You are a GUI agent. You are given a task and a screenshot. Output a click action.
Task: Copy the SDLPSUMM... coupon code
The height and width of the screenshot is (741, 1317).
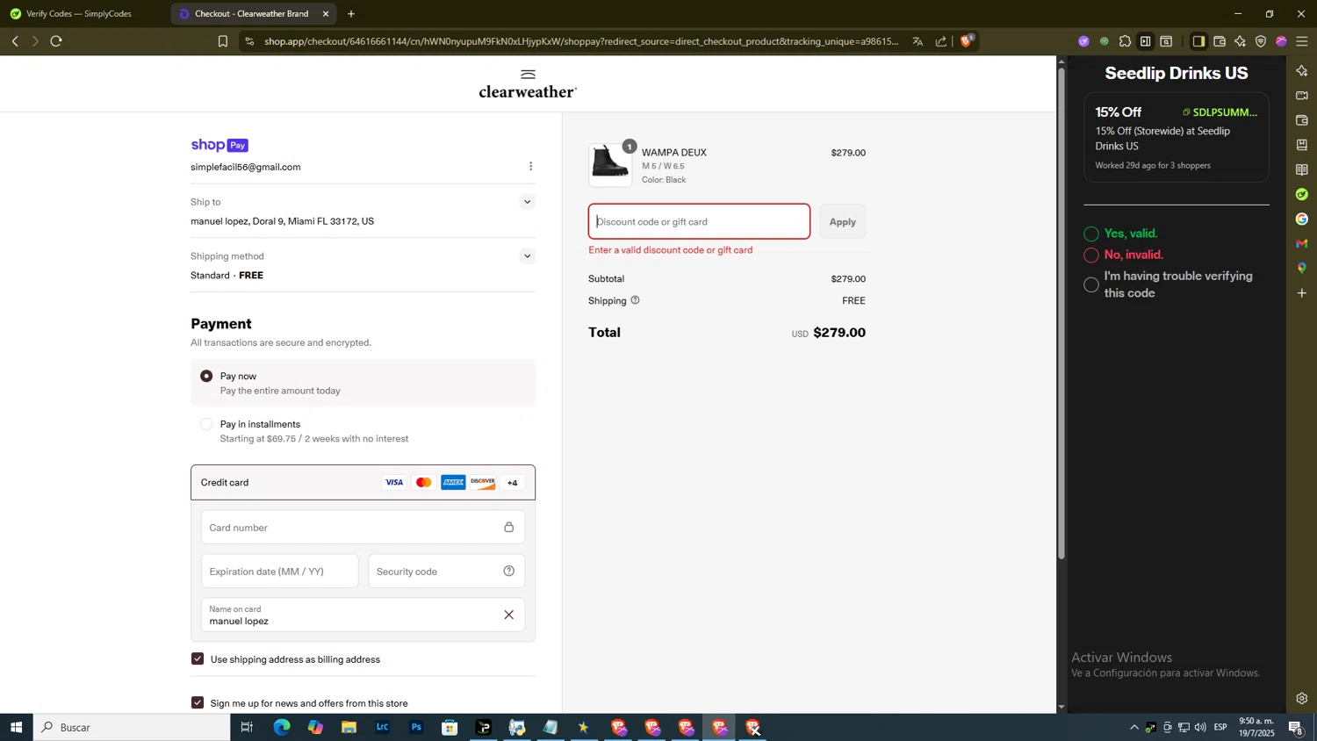point(1220,112)
